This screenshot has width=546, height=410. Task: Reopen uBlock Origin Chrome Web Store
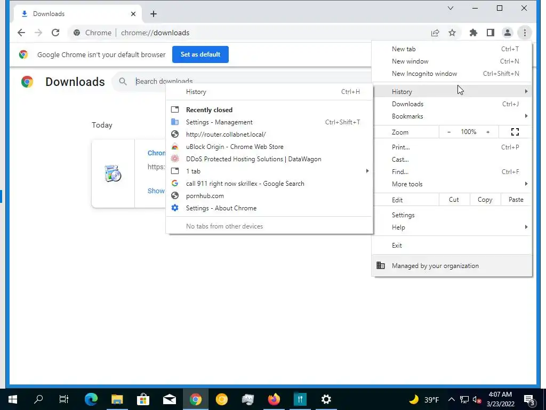pyautogui.click(x=269, y=147)
